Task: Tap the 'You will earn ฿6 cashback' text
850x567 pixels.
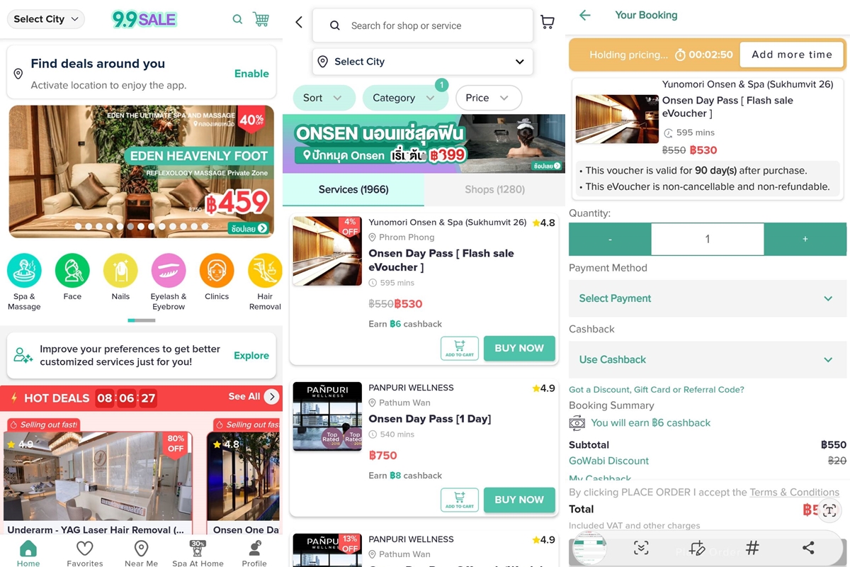Action: (650, 423)
